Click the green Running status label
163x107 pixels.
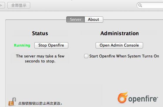coord(22,45)
